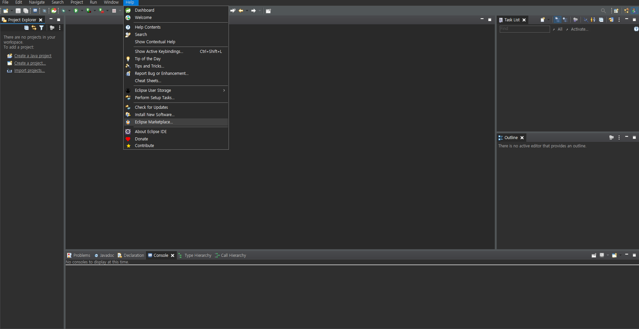Open the Debug configurations dropdown arrow
Screen dimensions: 639x329
(69, 11)
